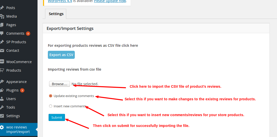Click the Posts pushpin icon
277x137 pixels.
coord(2,8)
